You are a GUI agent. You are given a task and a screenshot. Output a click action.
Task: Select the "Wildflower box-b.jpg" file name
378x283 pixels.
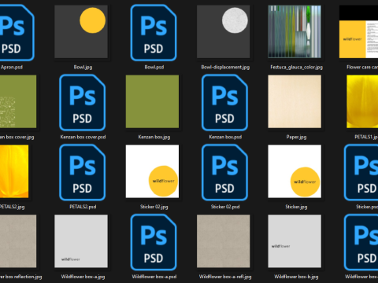pos(296,277)
